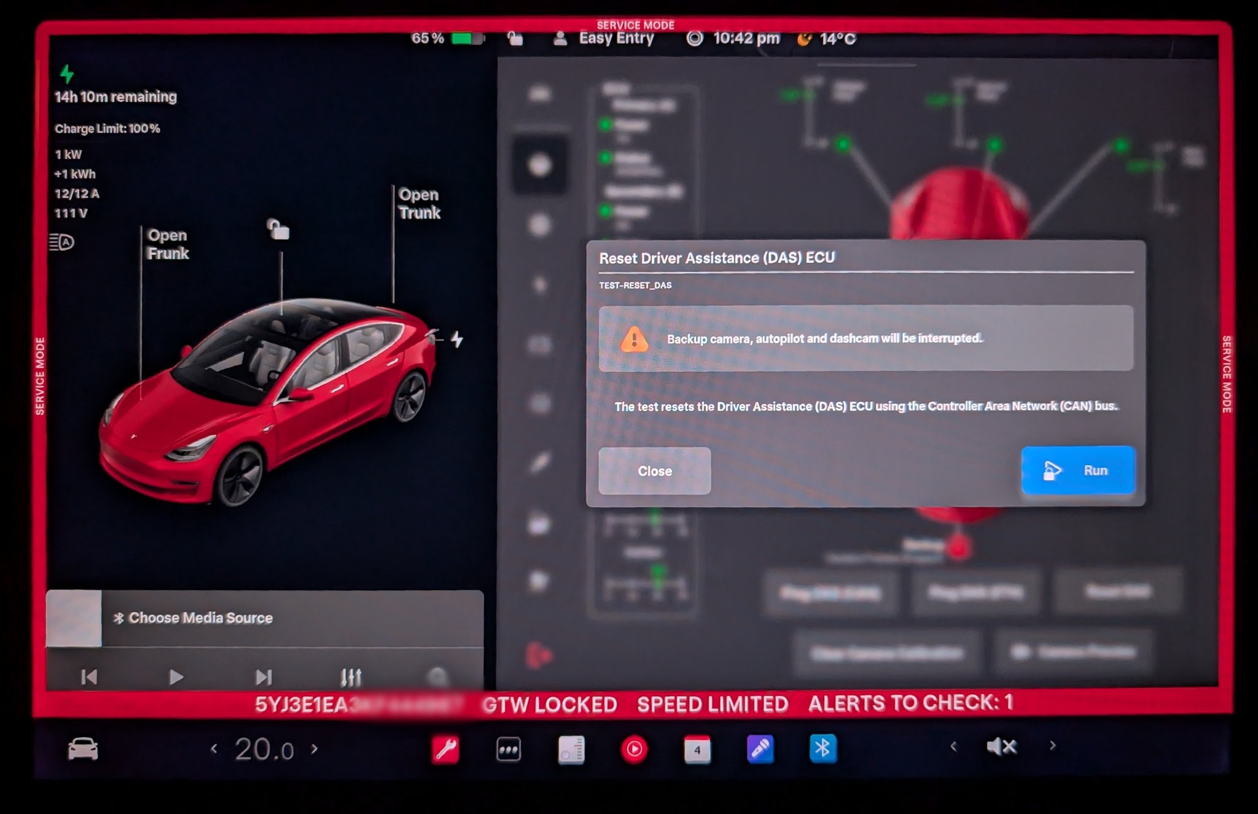Decrease temperature with left chevron
This screenshot has height=814, width=1258.
pos(214,748)
